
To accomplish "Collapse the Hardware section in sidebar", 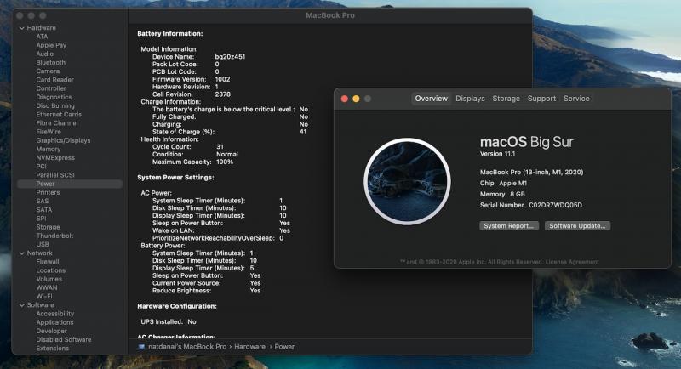I will 22,28.
